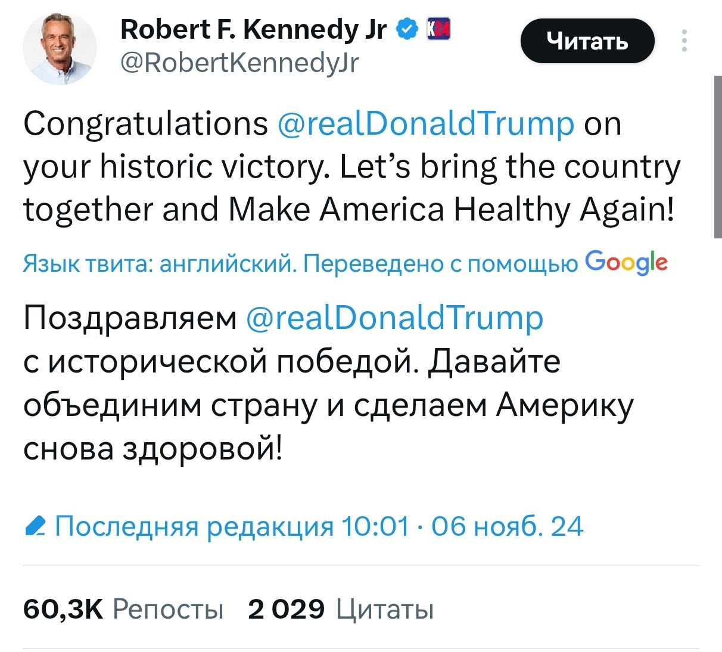
Task: Open the Robert F. Kennedy Jr display name
Action: (x=254, y=28)
